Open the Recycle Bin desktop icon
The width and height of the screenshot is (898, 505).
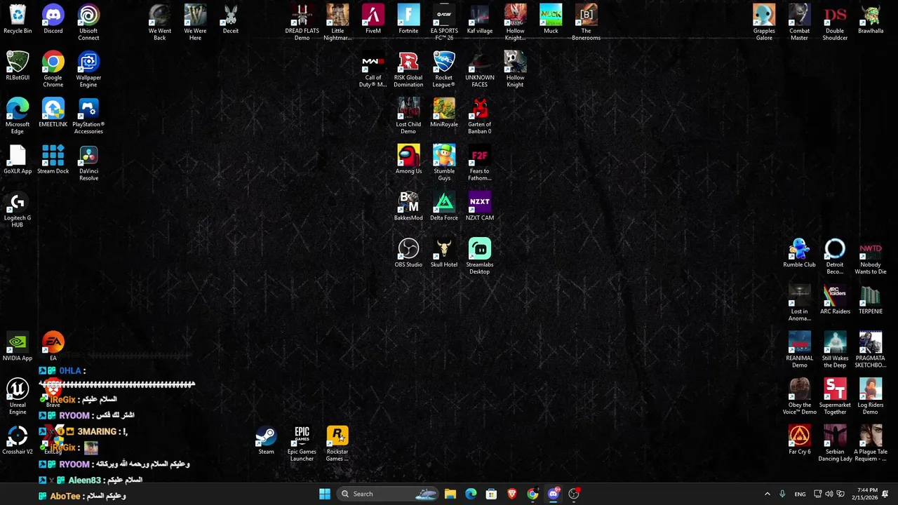(x=18, y=20)
